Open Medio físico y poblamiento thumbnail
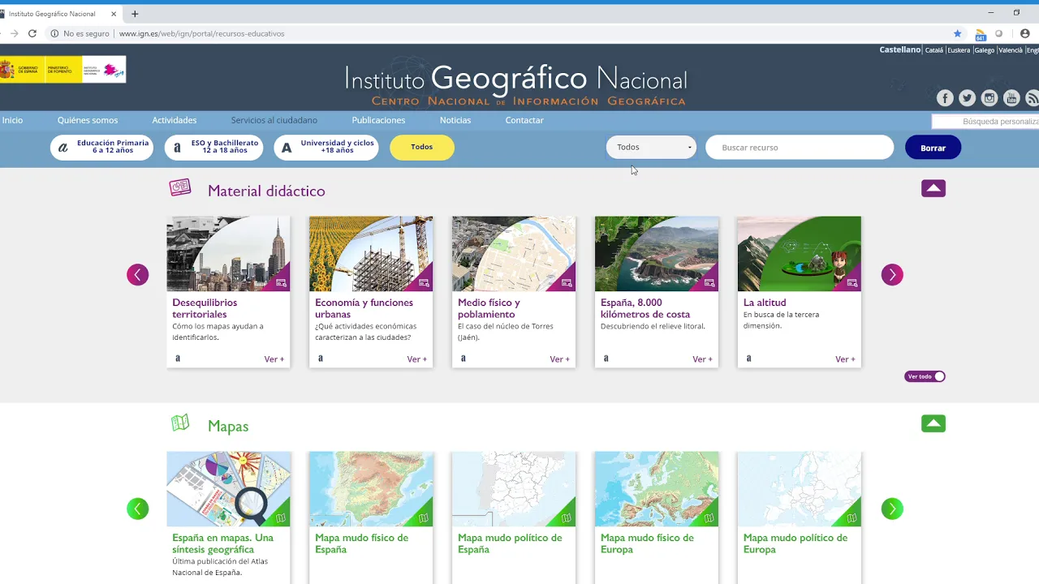 [x=514, y=254]
